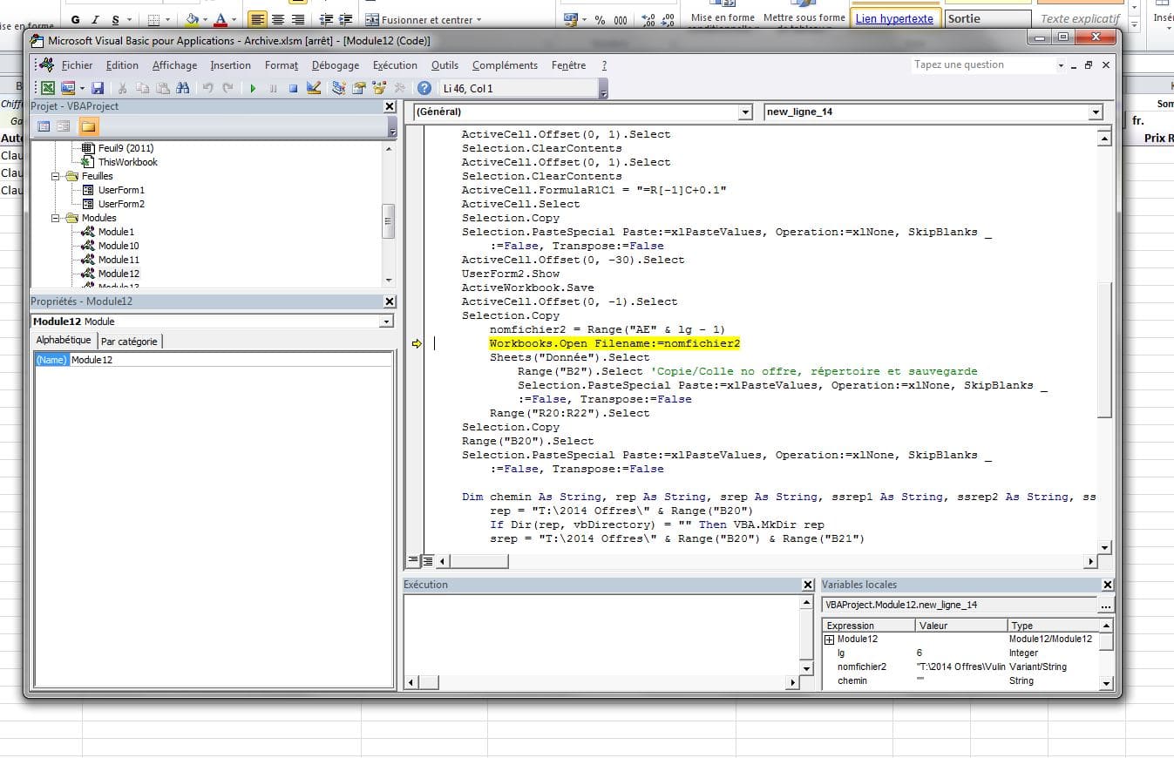Collapse the Modules folder in project tree
The width and height of the screenshot is (1174, 758).
[57, 218]
